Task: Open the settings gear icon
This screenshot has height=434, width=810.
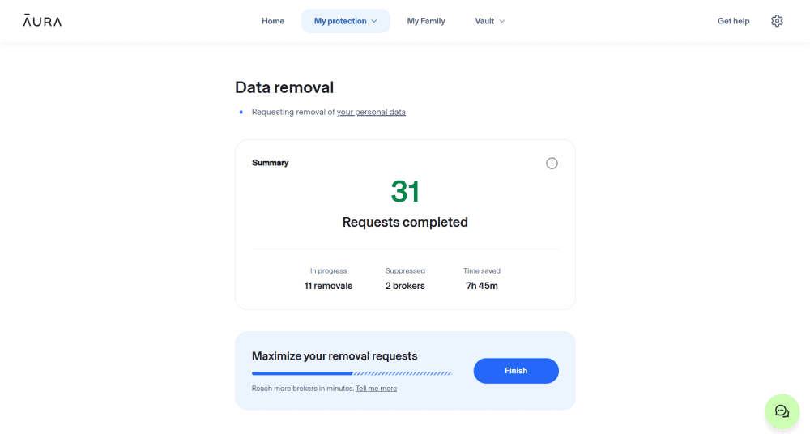Action: (x=777, y=21)
